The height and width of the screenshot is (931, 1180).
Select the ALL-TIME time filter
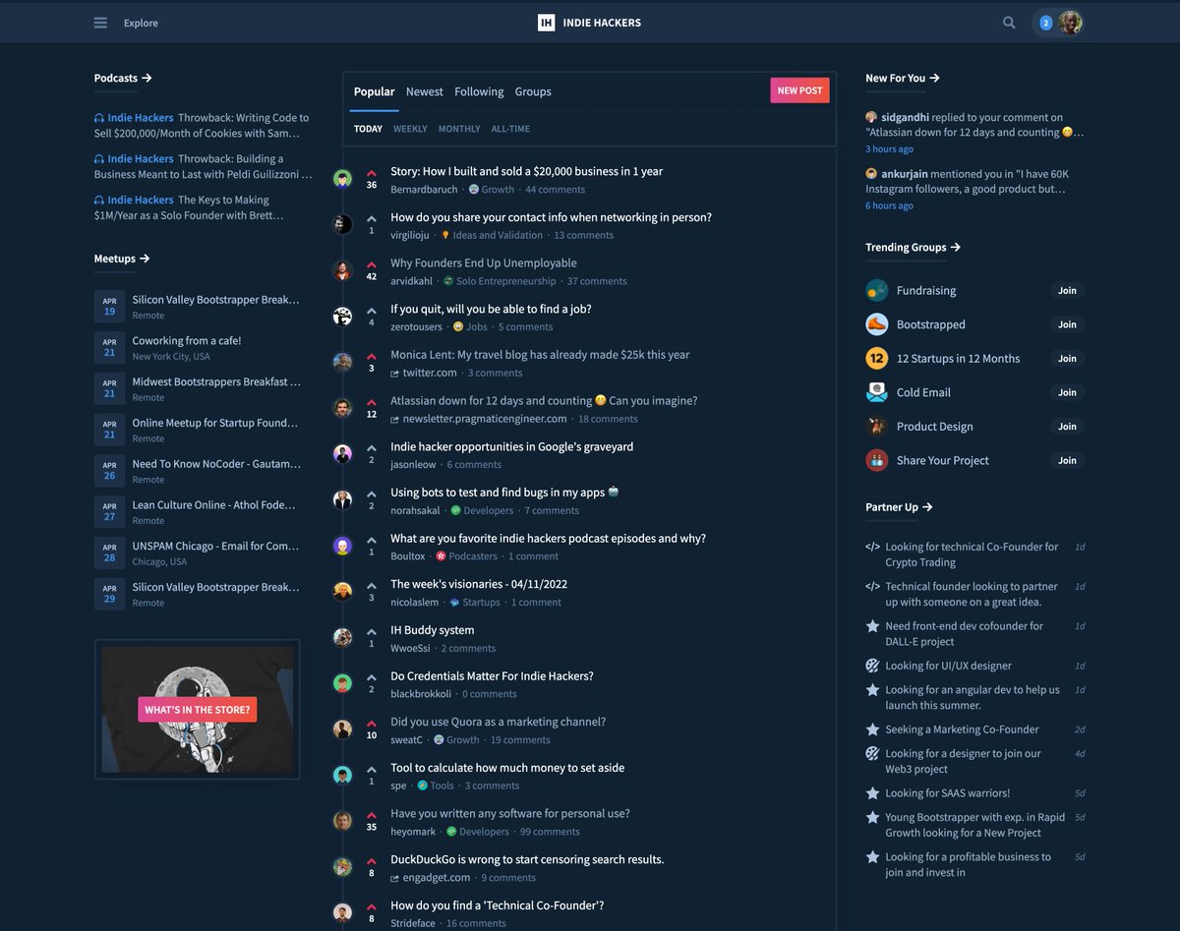tap(510, 129)
